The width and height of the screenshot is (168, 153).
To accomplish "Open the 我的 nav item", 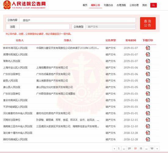I will point(144,5).
